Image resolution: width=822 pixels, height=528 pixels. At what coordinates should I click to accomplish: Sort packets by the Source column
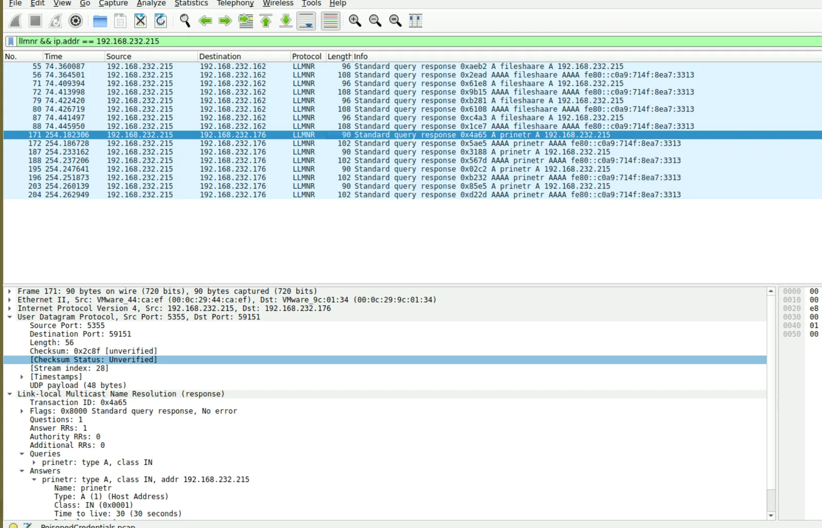(151, 56)
